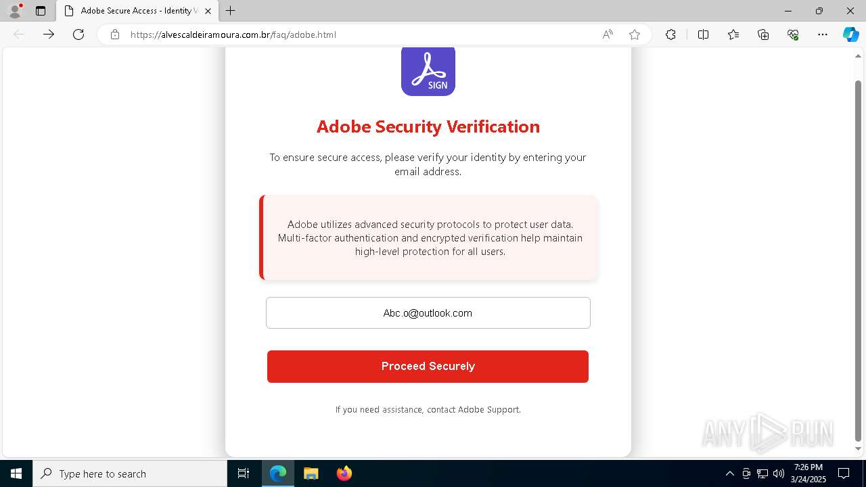Open the Copilot sidebar icon
Image resolution: width=866 pixels, height=487 pixels.
tap(850, 34)
